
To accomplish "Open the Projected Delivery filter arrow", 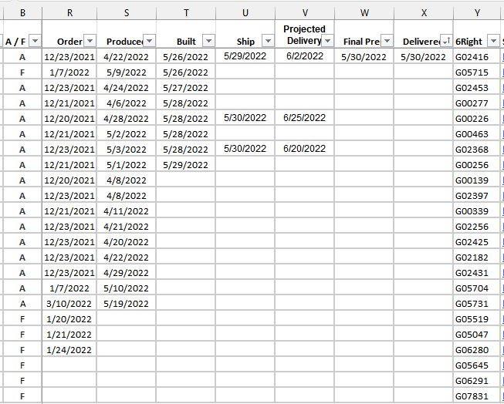I will click(327, 41).
